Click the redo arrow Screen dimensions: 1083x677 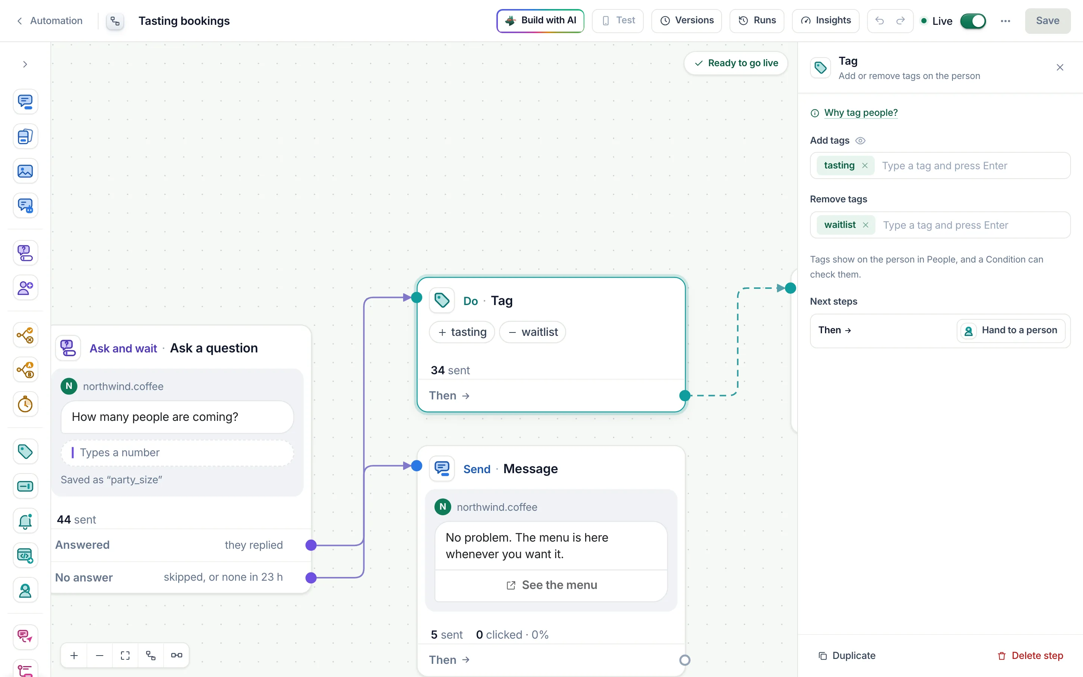900,21
